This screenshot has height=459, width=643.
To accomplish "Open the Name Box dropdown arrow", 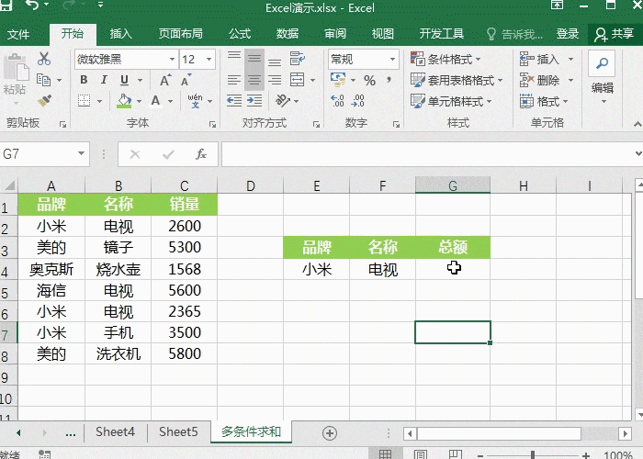I will 81,153.
